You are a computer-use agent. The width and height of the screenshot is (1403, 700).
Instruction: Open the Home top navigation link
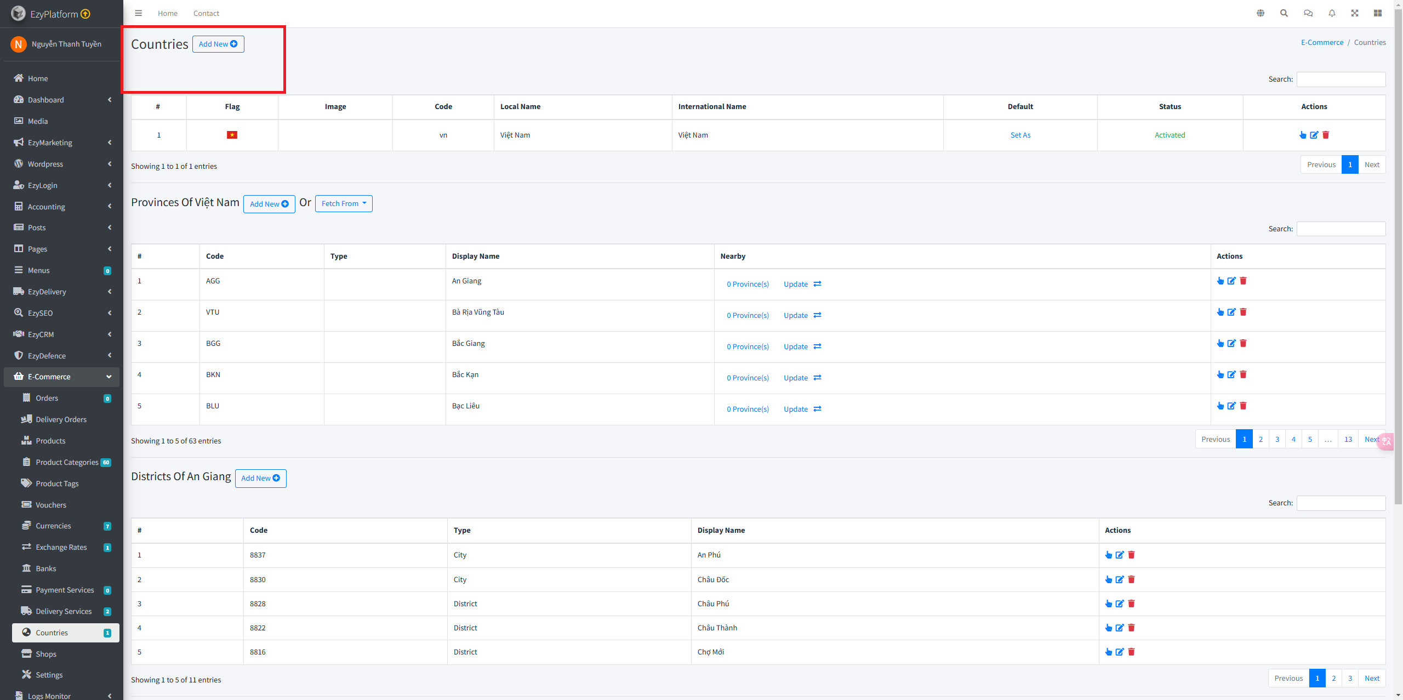coord(168,13)
